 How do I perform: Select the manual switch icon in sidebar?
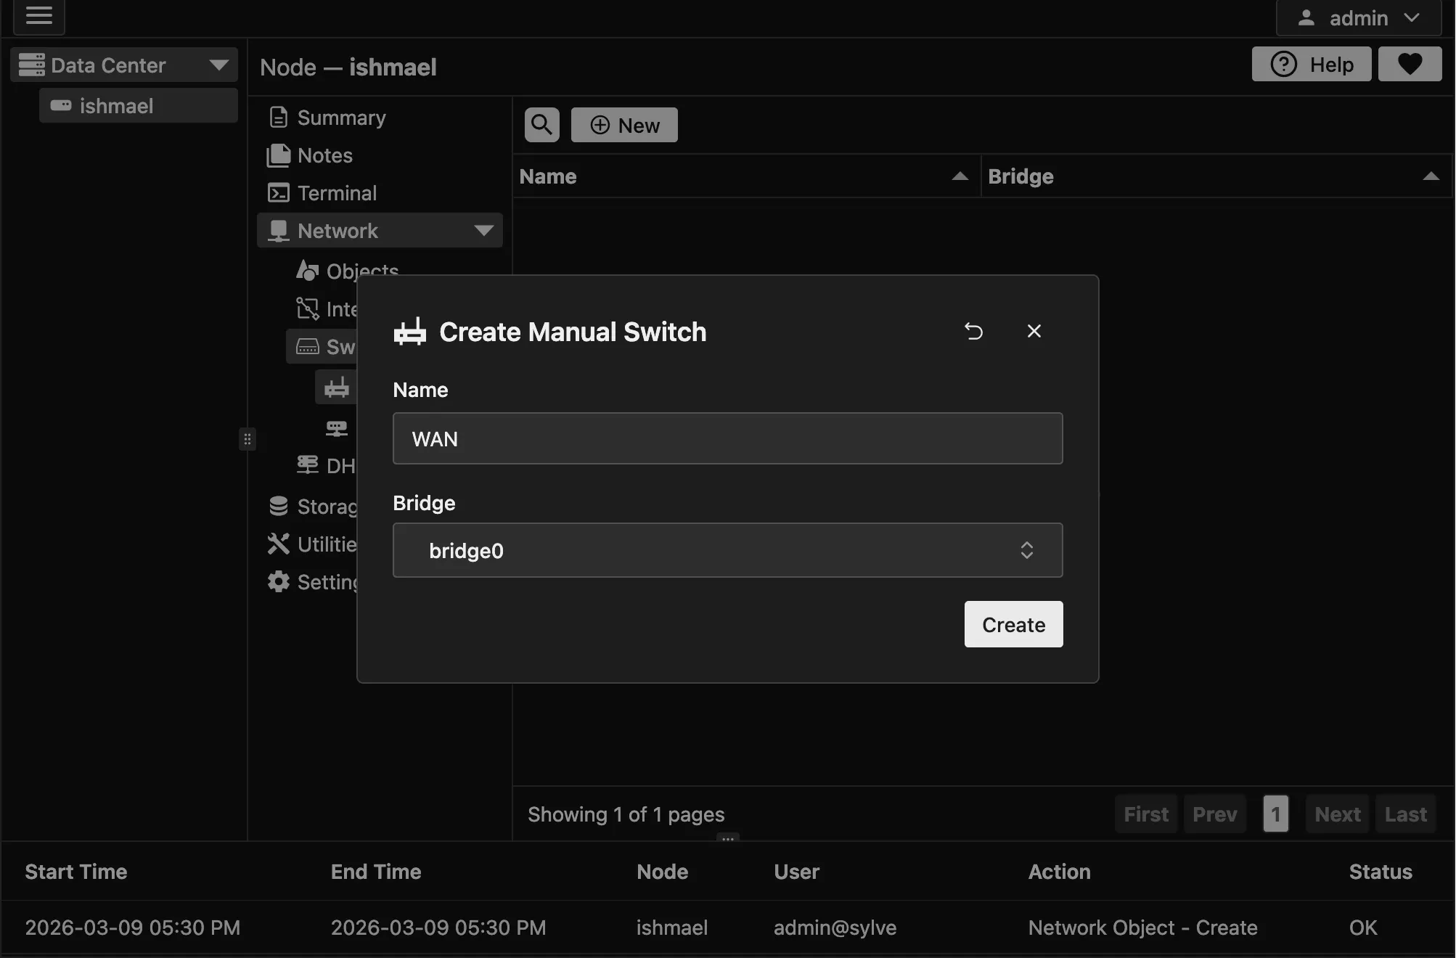(x=336, y=388)
